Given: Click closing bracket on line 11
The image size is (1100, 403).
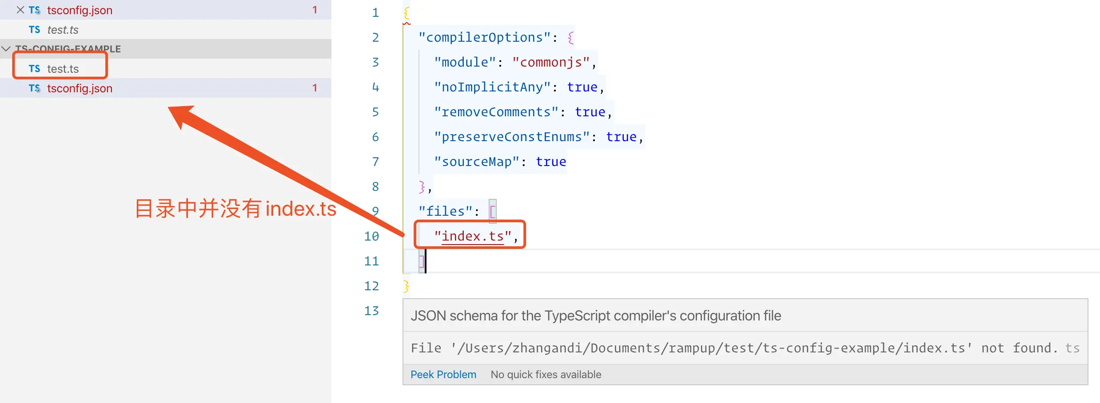Looking at the screenshot, I should (x=421, y=261).
